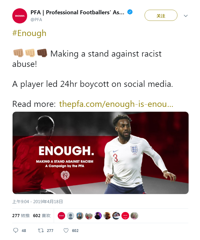Open the #Enough hashtag
Viewport: 200px width, 240px height.
tap(29, 33)
